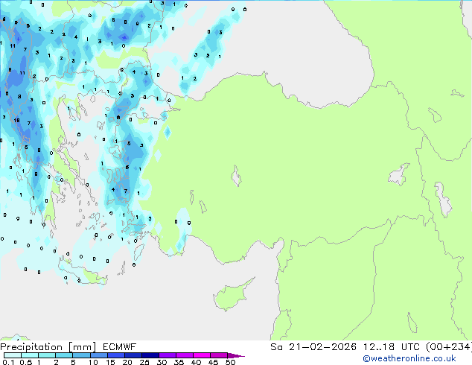Pick the legend swatch between 40 and 45
Viewport: 472px width, 365px height.
point(202,355)
